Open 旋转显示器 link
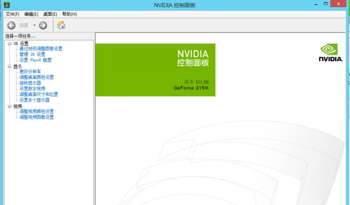 point(30,83)
